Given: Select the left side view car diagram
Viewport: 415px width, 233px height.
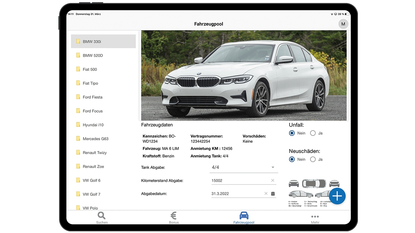Looking at the screenshot, I should point(301,194).
